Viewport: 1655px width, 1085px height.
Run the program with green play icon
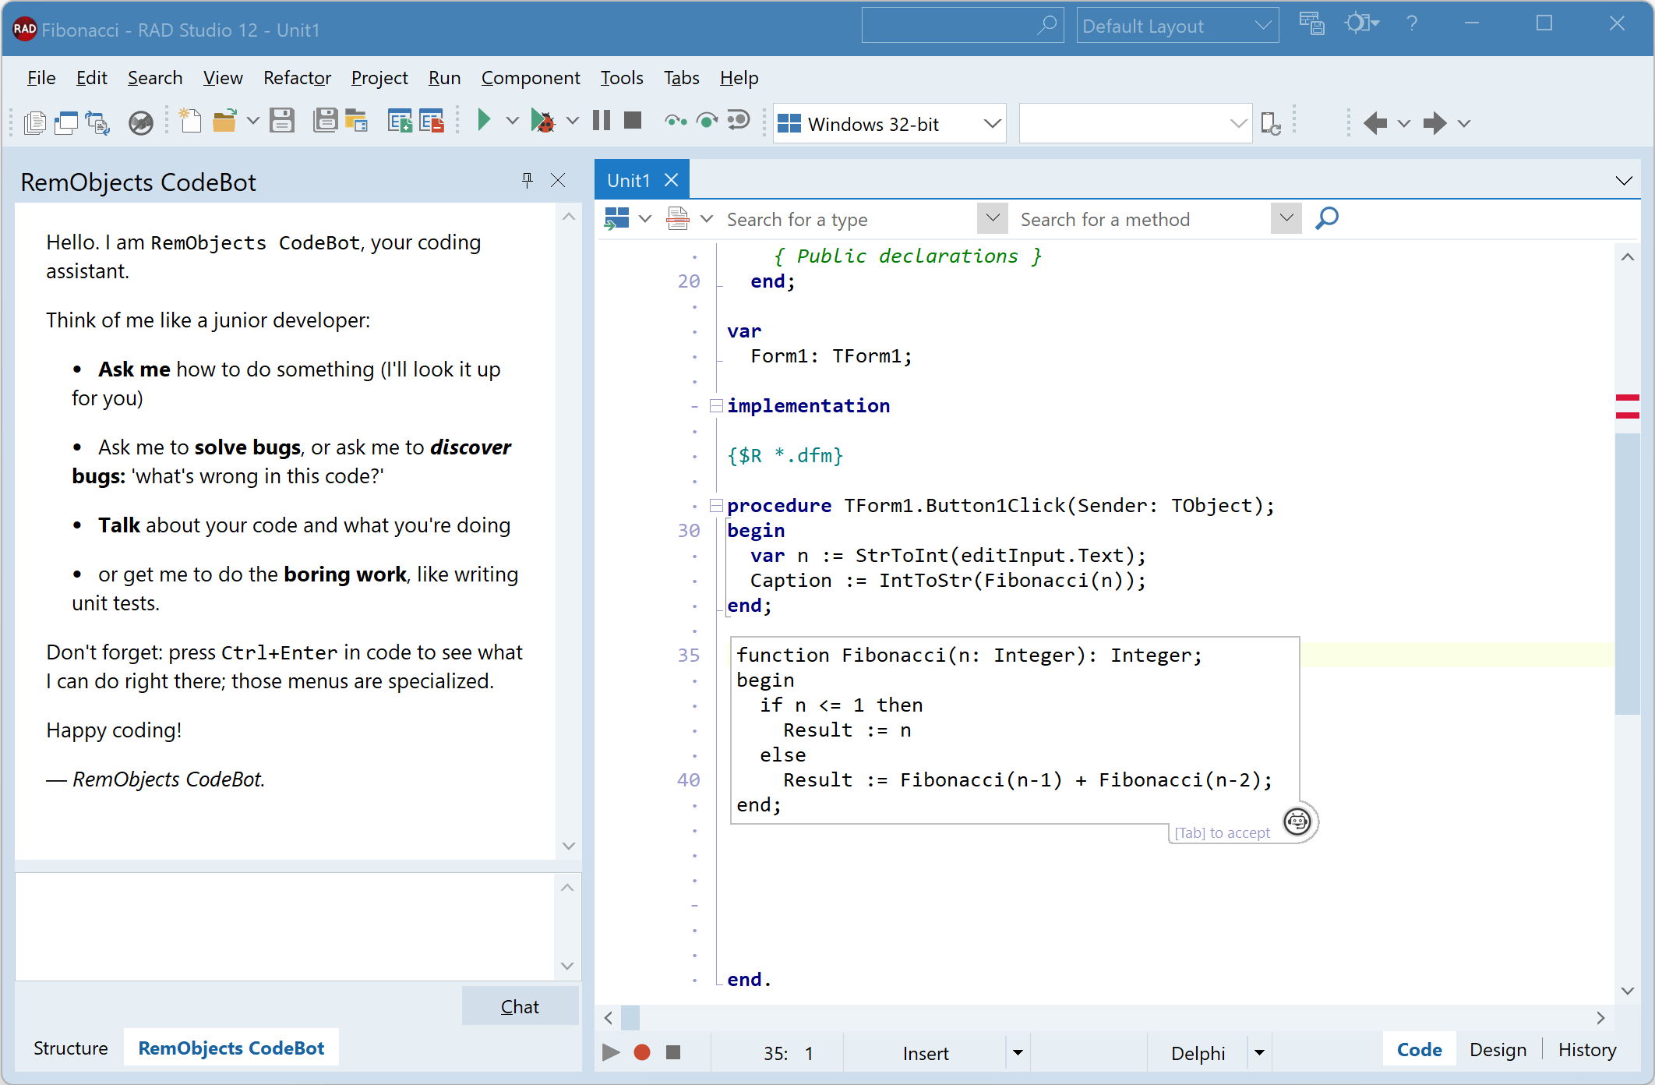[484, 120]
